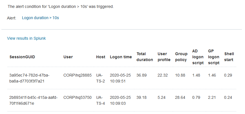
Task: Click the User profile column header
Action: [164, 57]
